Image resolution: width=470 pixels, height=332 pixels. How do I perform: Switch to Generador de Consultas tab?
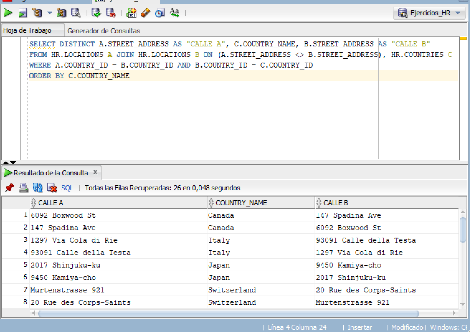[x=103, y=31]
